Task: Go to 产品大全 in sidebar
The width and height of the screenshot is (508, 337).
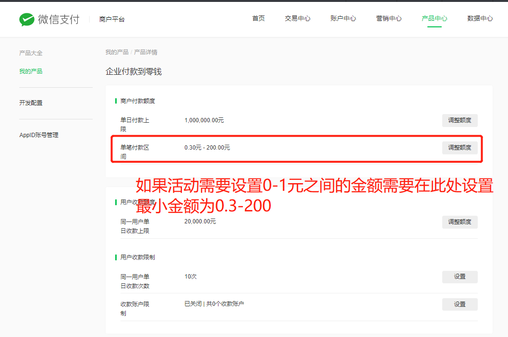Action: [31, 53]
